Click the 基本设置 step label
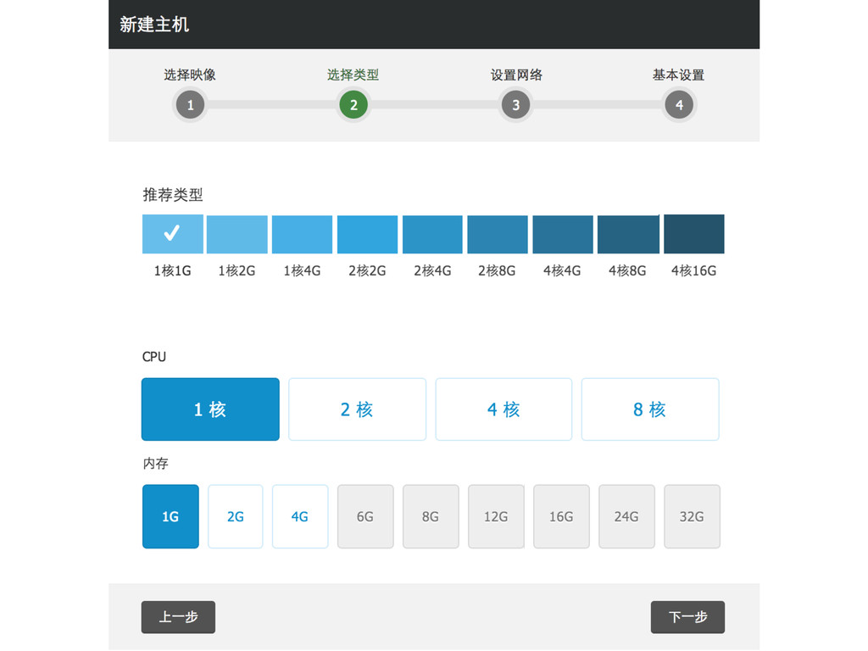This screenshot has width=868, height=651. 679,75
